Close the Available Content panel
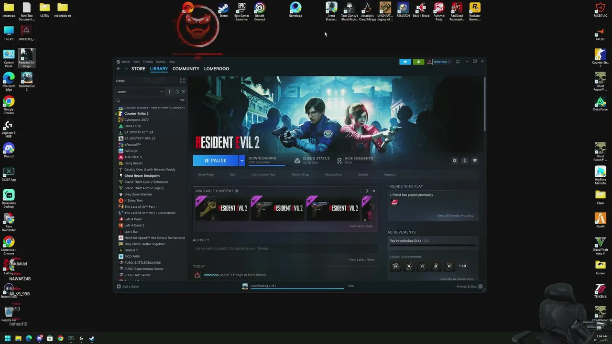 (x=374, y=191)
